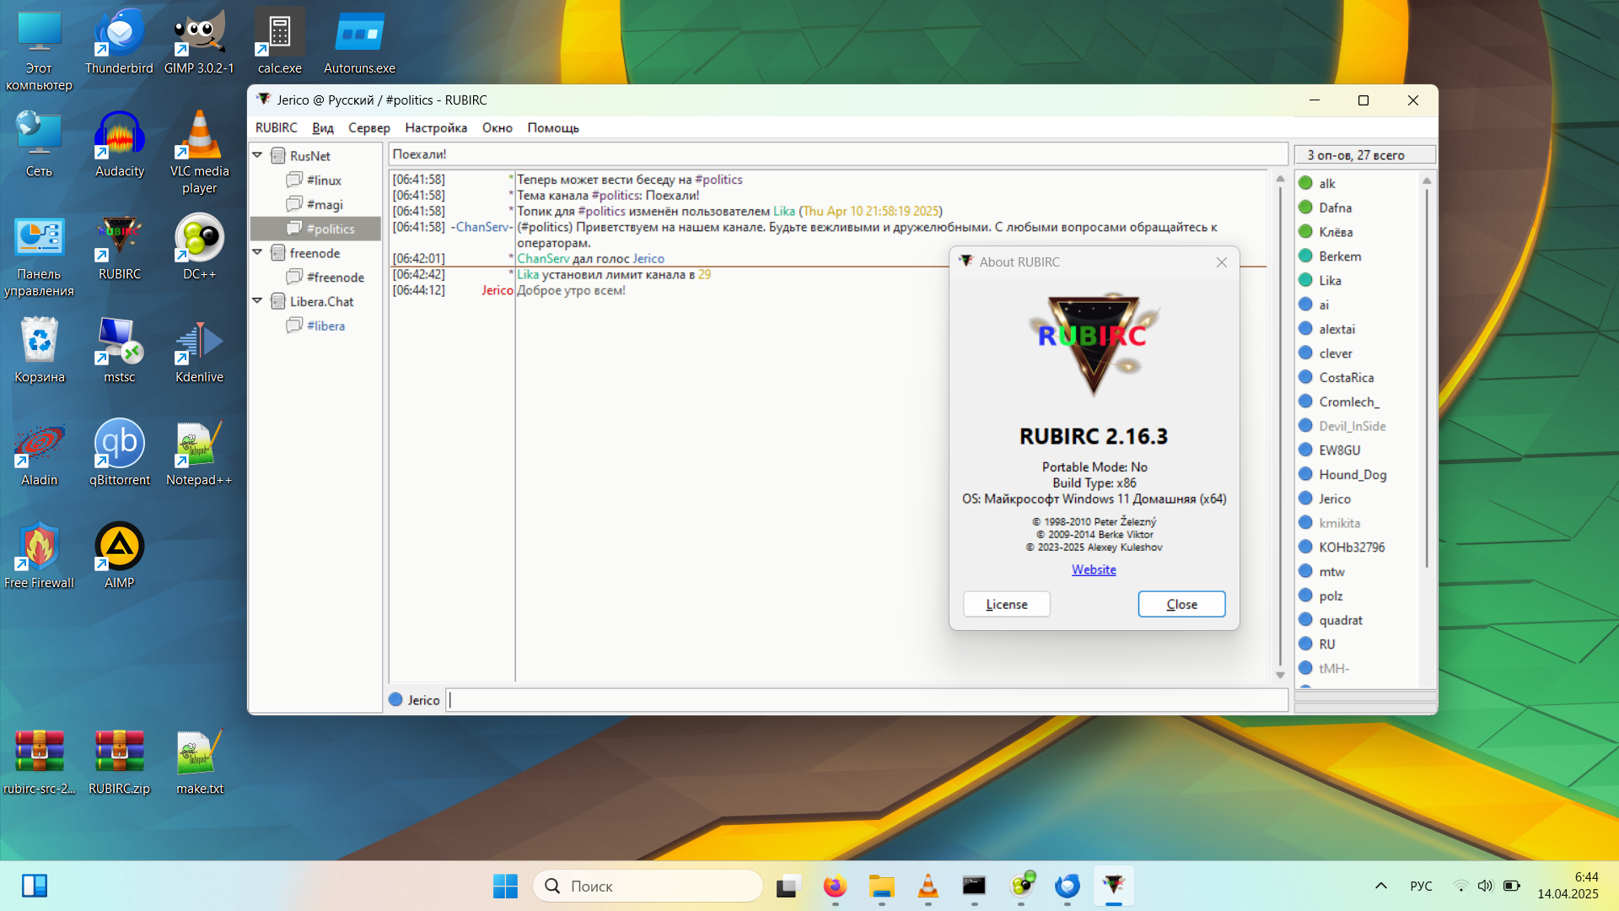
Task: Click RUBIRC icon in the taskbar
Action: (1113, 886)
